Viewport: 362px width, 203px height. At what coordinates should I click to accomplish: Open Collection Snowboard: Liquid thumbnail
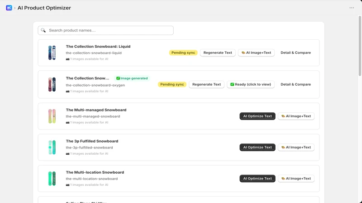click(x=52, y=53)
